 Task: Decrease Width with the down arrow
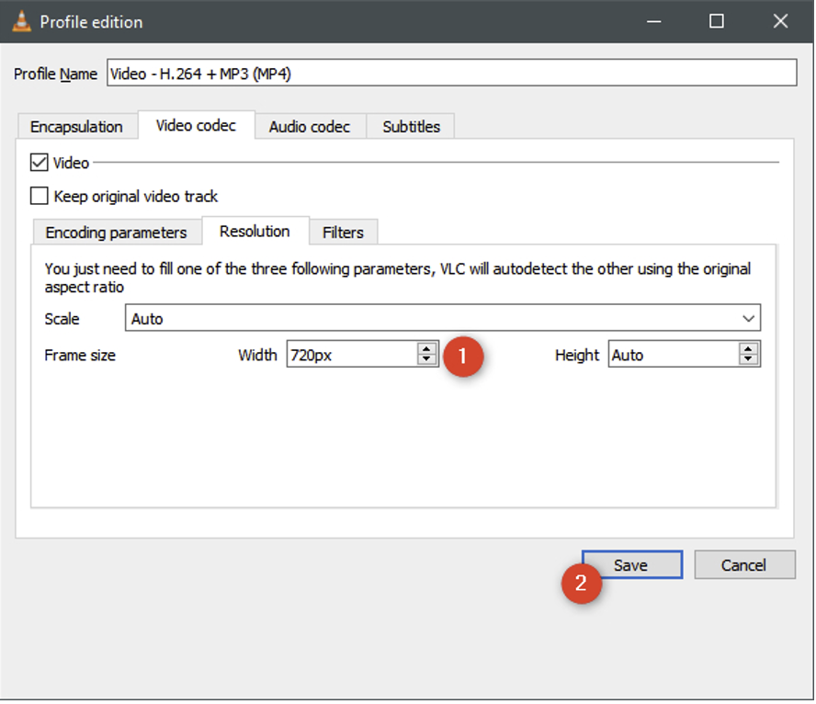click(x=426, y=359)
